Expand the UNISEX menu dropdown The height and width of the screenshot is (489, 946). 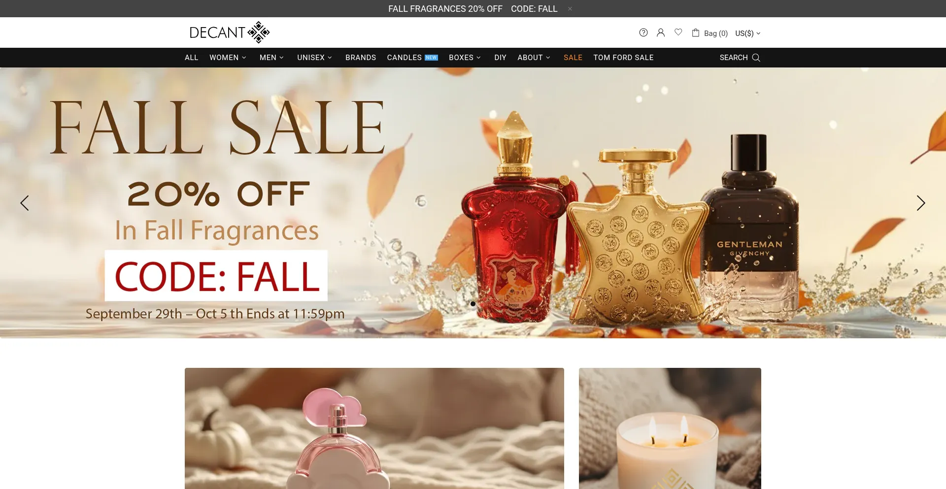pos(314,58)
